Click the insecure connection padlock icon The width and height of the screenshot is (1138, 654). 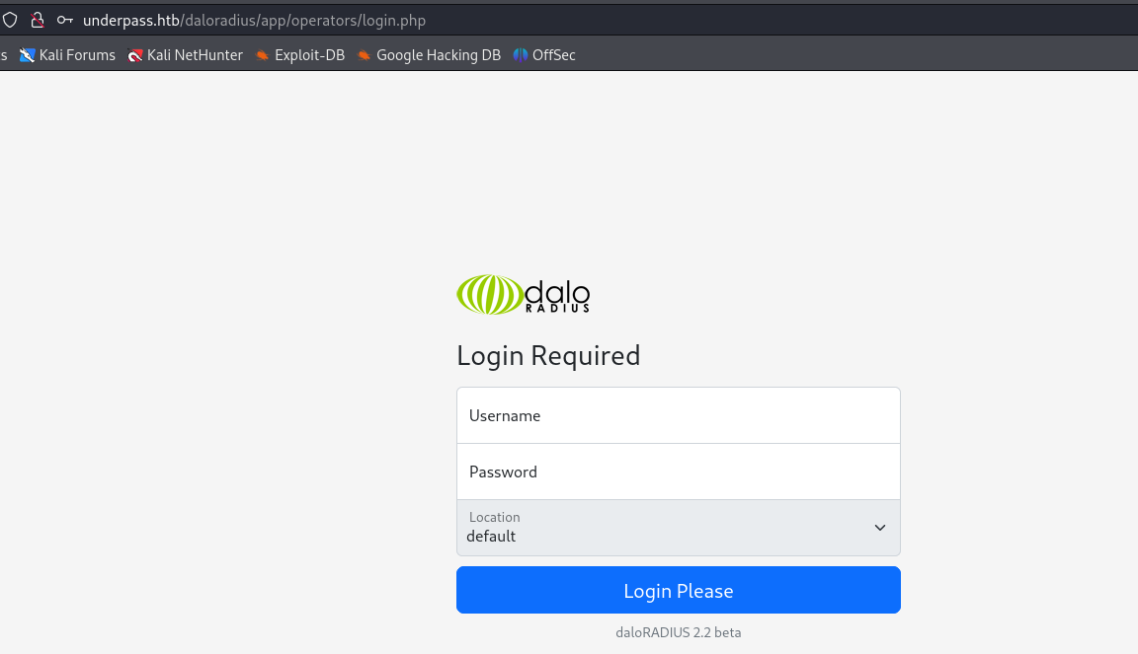click(37, 21)
